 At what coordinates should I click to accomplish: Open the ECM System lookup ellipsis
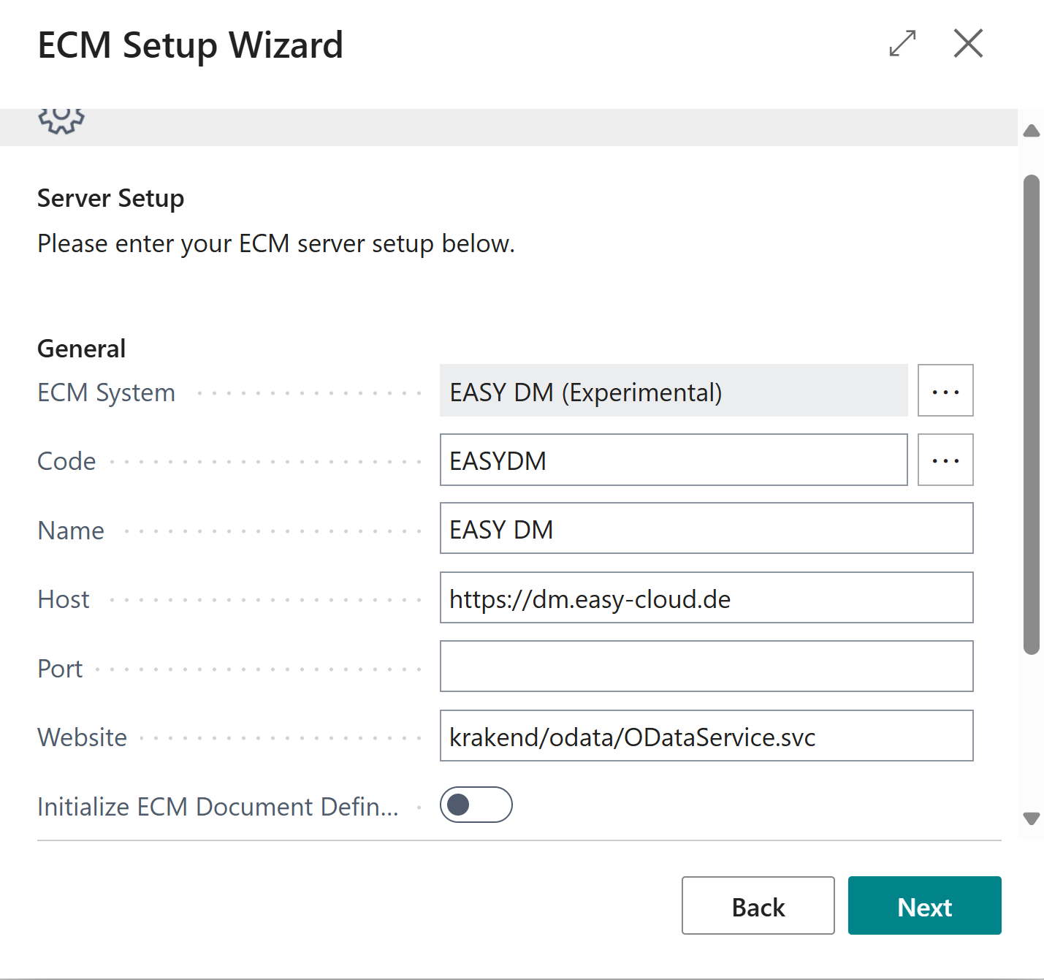point(945,391)
